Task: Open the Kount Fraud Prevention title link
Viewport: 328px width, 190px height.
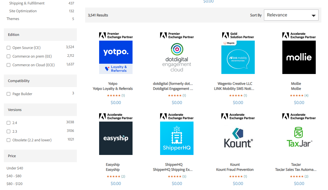Action: pyautogui.click(x=235, y=169)
